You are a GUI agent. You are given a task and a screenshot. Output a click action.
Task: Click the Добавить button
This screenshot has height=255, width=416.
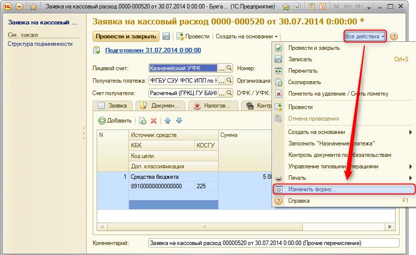coord(115,121)
